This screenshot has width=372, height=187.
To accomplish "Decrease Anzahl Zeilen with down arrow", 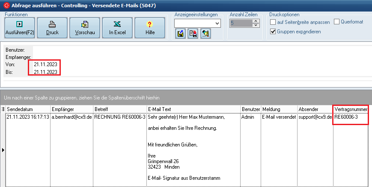I will 256,25.
